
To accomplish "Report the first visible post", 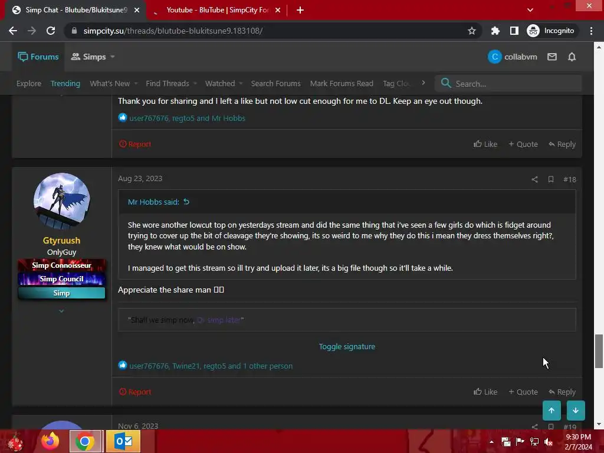I will pyautogui.click(x=135, y=144).
